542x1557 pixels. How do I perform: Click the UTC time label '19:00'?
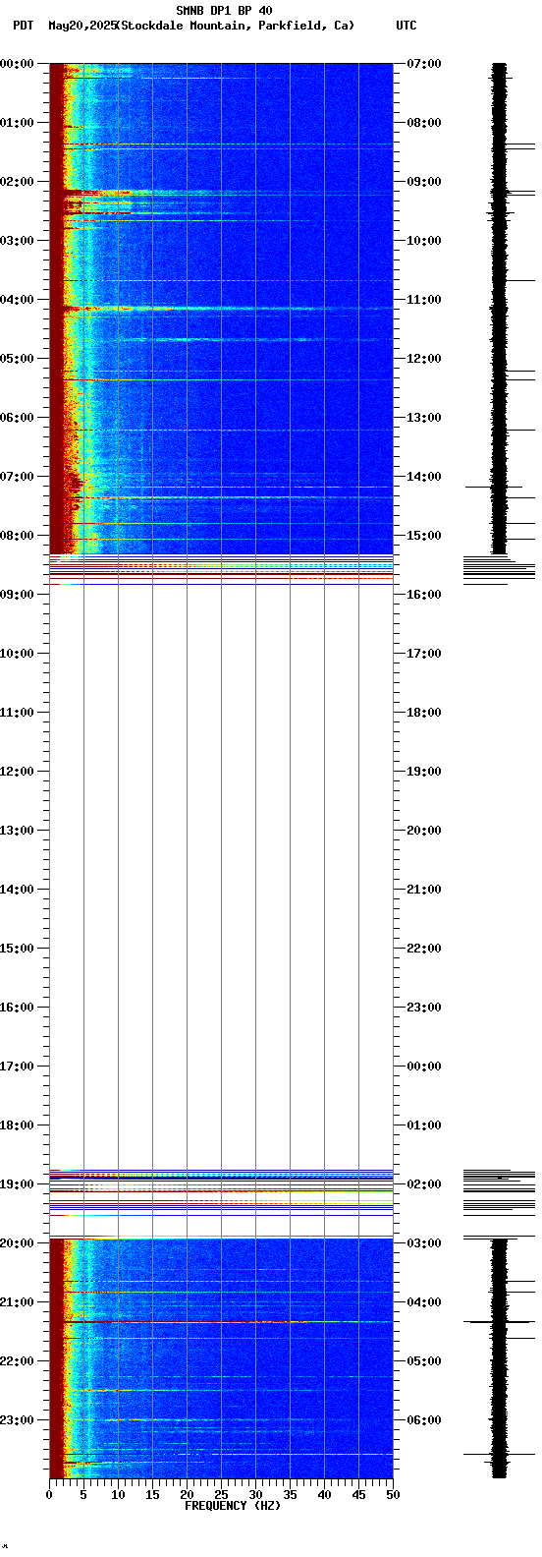424,771
